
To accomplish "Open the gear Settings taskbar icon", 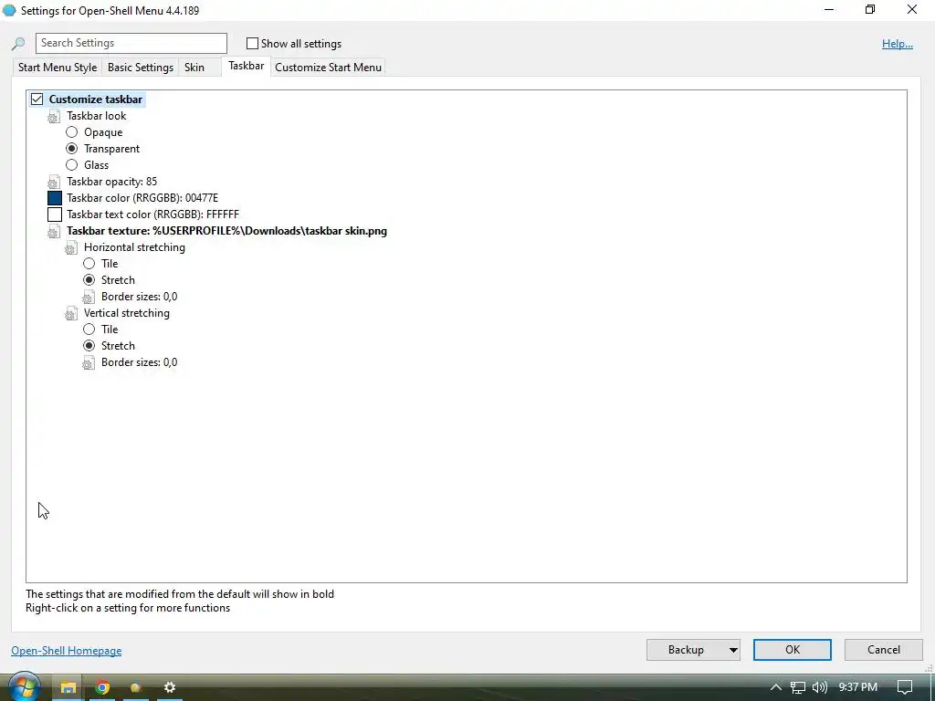I will pos(169,687).
